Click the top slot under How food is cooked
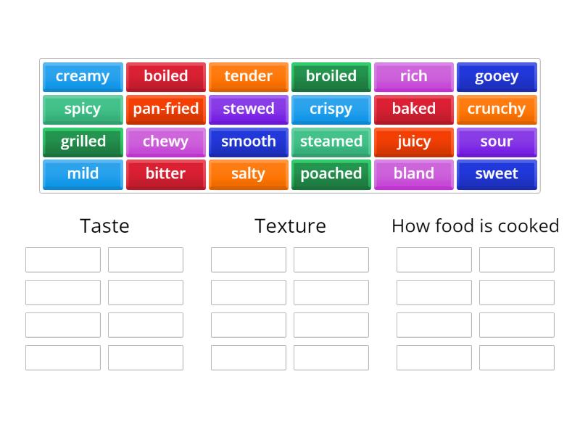 434,259
